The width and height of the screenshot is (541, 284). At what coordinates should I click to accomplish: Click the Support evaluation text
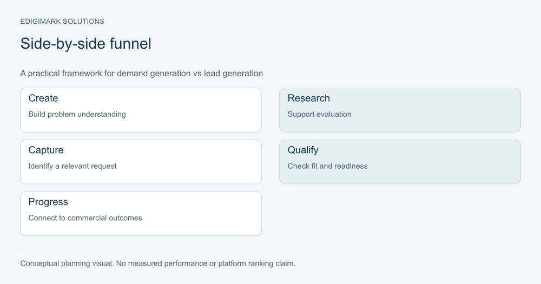point(320,114)
